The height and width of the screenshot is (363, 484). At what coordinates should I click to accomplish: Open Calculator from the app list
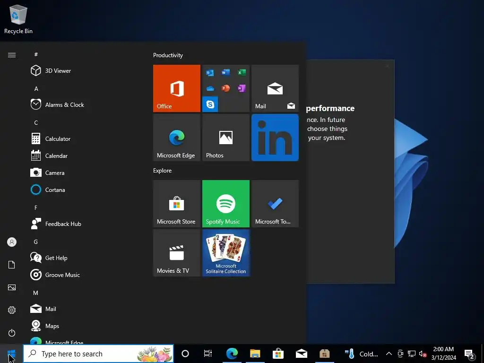pyautogui.click(x=83, y=138)
